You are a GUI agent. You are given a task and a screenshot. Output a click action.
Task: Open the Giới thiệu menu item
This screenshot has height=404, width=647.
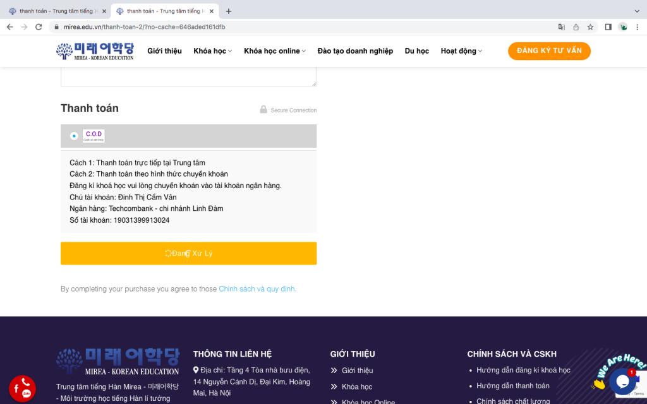(164, 51)
